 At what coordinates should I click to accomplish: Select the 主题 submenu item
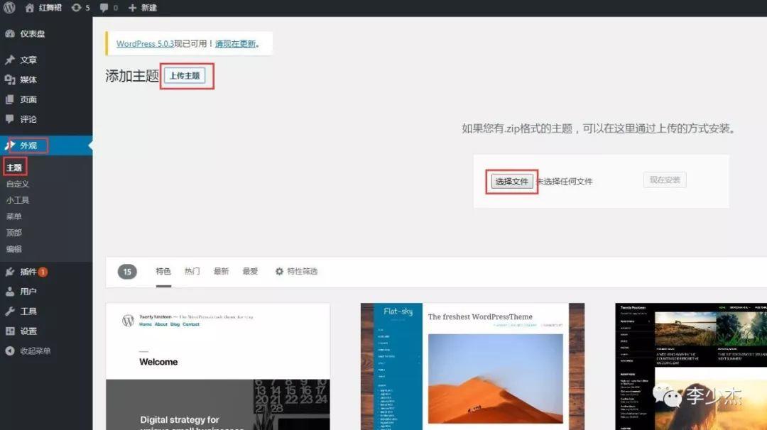point(14,167)
